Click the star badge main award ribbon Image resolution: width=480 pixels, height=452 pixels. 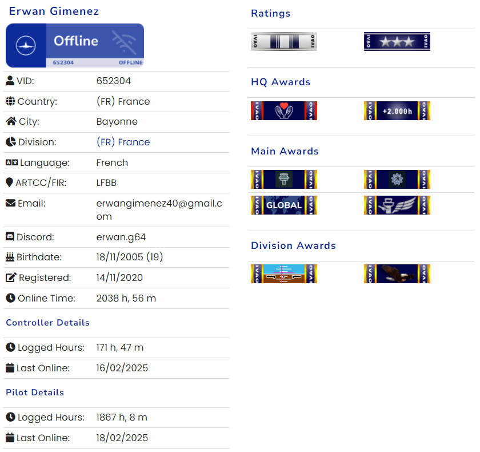coord(397,180)
